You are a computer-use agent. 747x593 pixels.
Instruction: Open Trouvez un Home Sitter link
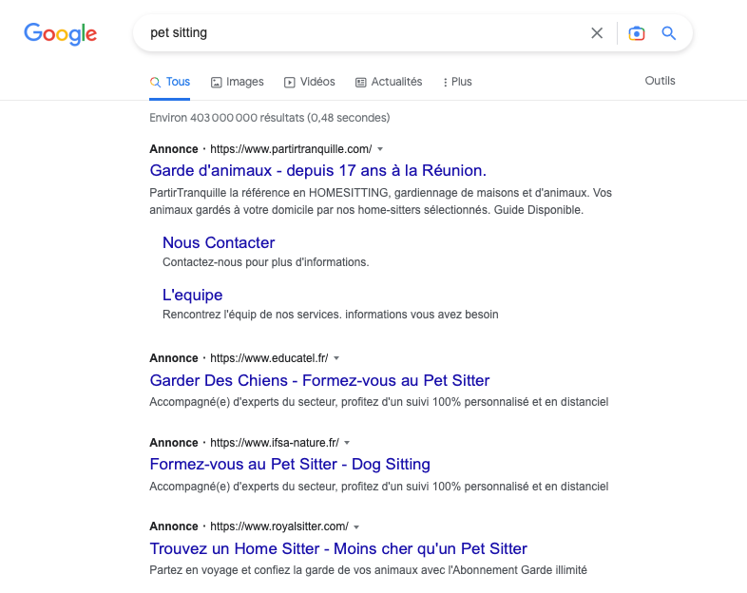click(x=338, y=548)
